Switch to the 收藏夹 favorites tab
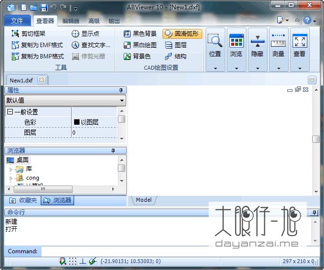Screen dimensions: 324x270 pos(23,200)
